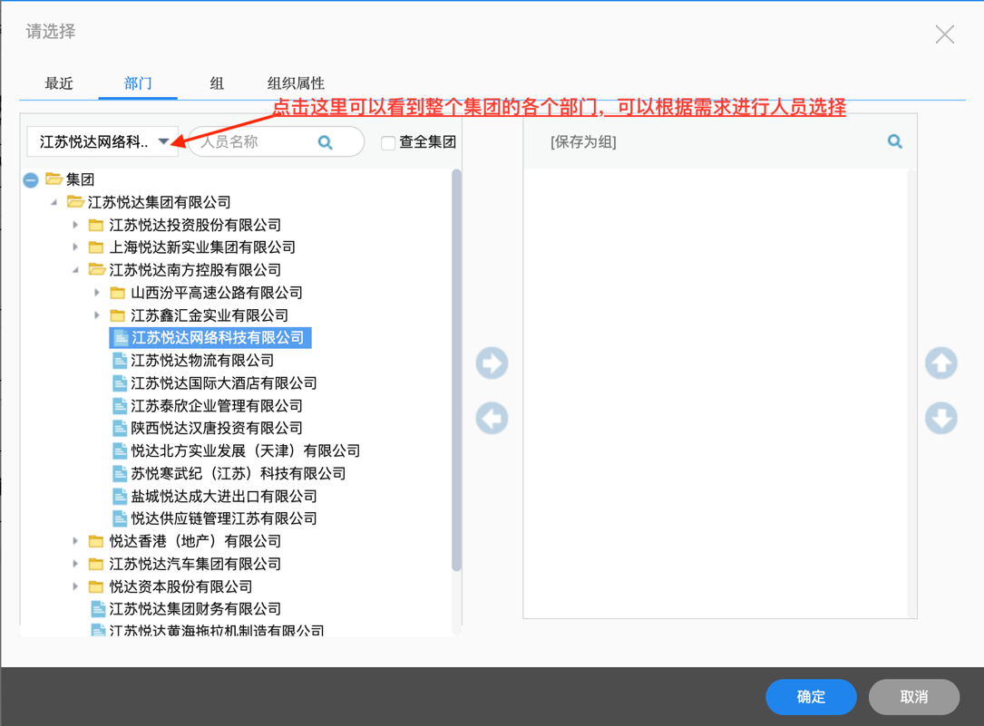Click the 取消 button
984x726 pixels.
[x=913, y=696]
